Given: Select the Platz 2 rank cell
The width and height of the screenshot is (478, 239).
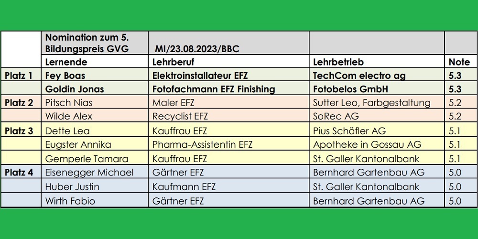Looking at the screenshot, I should pyautogui.click(x=20, y=103).
